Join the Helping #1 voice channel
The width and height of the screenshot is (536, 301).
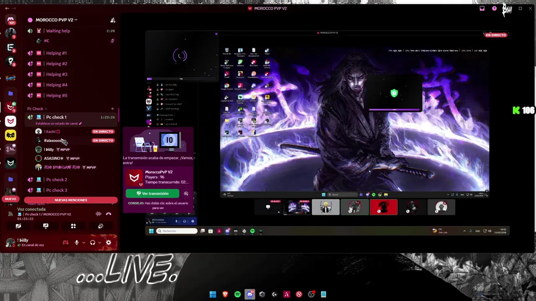[x=71, y=53]
